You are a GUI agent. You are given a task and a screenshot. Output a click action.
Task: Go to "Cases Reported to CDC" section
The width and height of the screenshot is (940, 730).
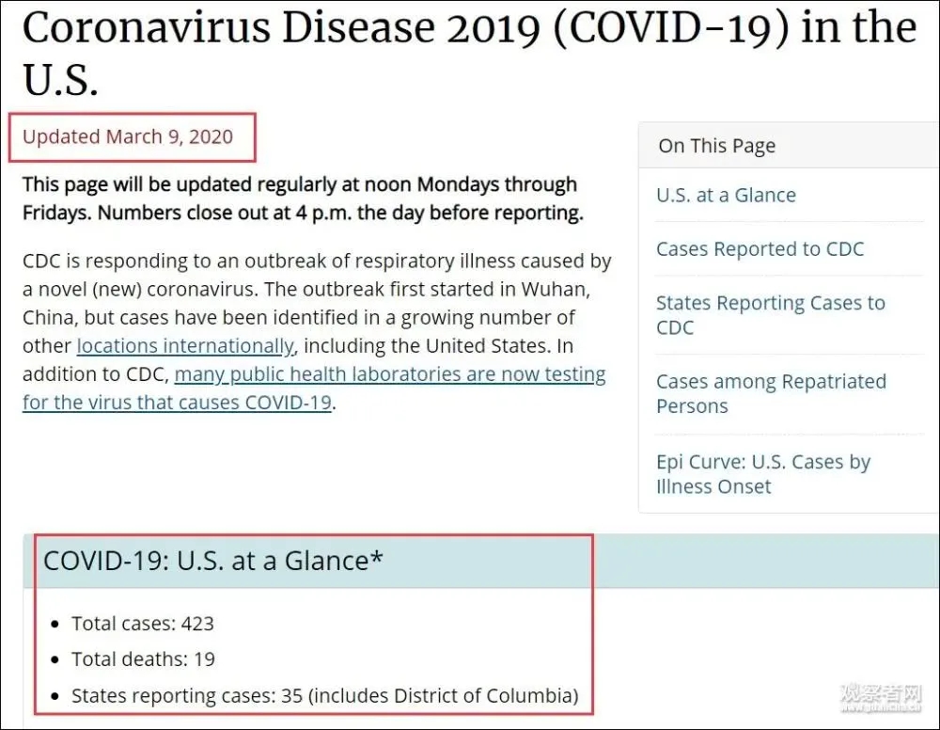[x=760, y=248]
